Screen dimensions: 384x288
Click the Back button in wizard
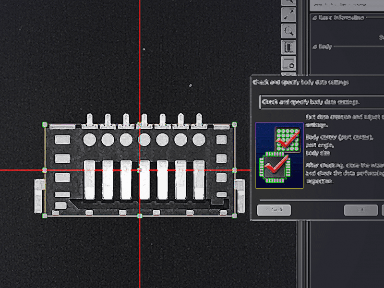pyautogui.click(x=274, y=210)
